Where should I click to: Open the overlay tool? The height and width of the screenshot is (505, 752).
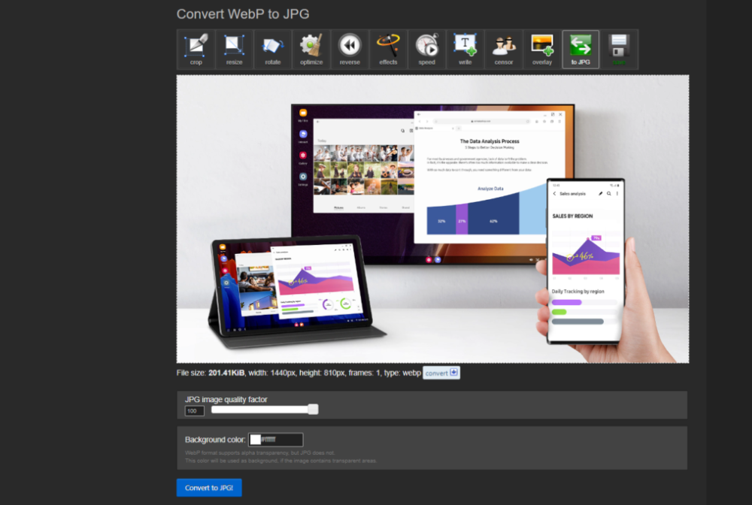542,50
